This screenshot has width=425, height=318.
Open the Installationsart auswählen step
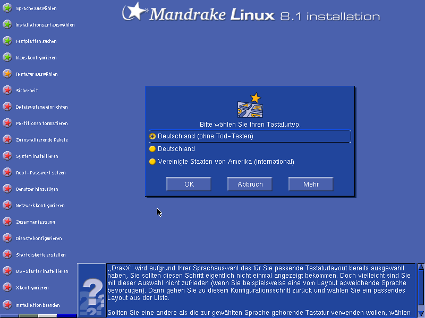45,25
